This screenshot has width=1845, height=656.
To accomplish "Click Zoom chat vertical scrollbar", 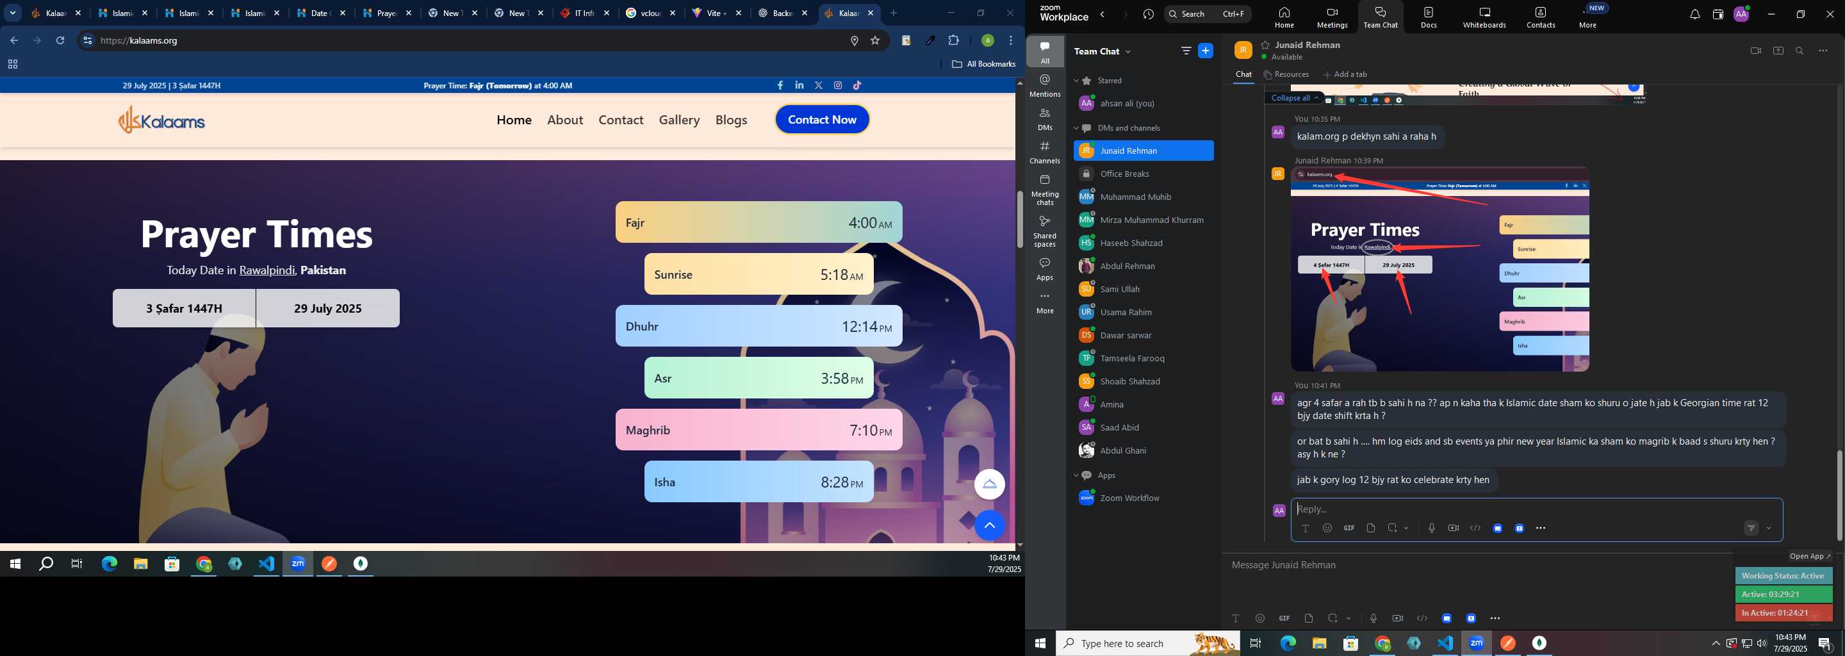I will 1839,495.
